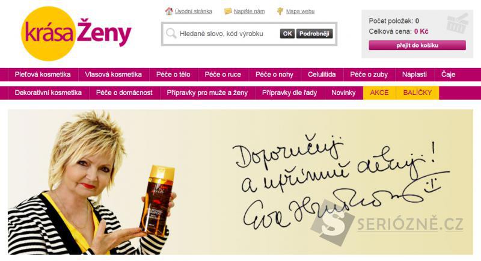Open the Mapa webu link

click(300, 11)
